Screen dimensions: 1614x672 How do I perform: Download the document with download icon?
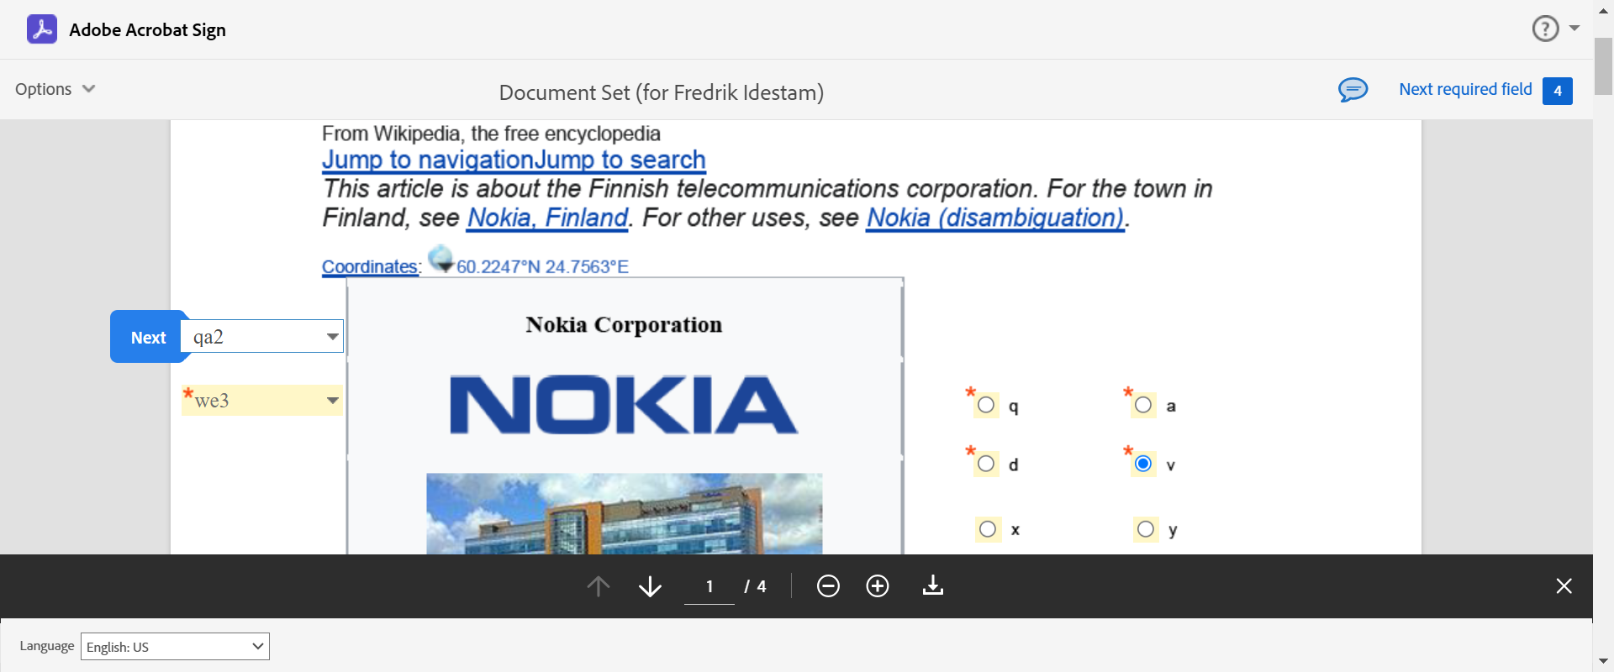(933, 586)
